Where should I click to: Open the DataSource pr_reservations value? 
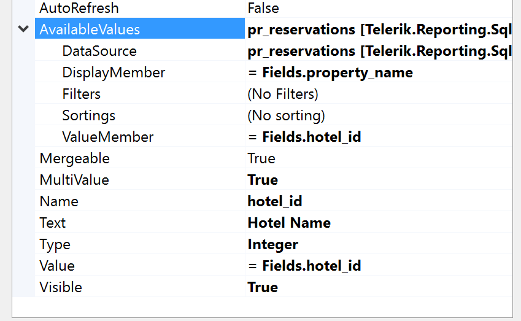tap(379, 51)
